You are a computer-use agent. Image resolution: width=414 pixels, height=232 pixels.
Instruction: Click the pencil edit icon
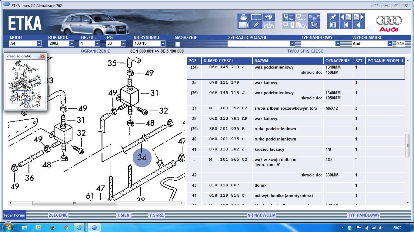(256, 25)
